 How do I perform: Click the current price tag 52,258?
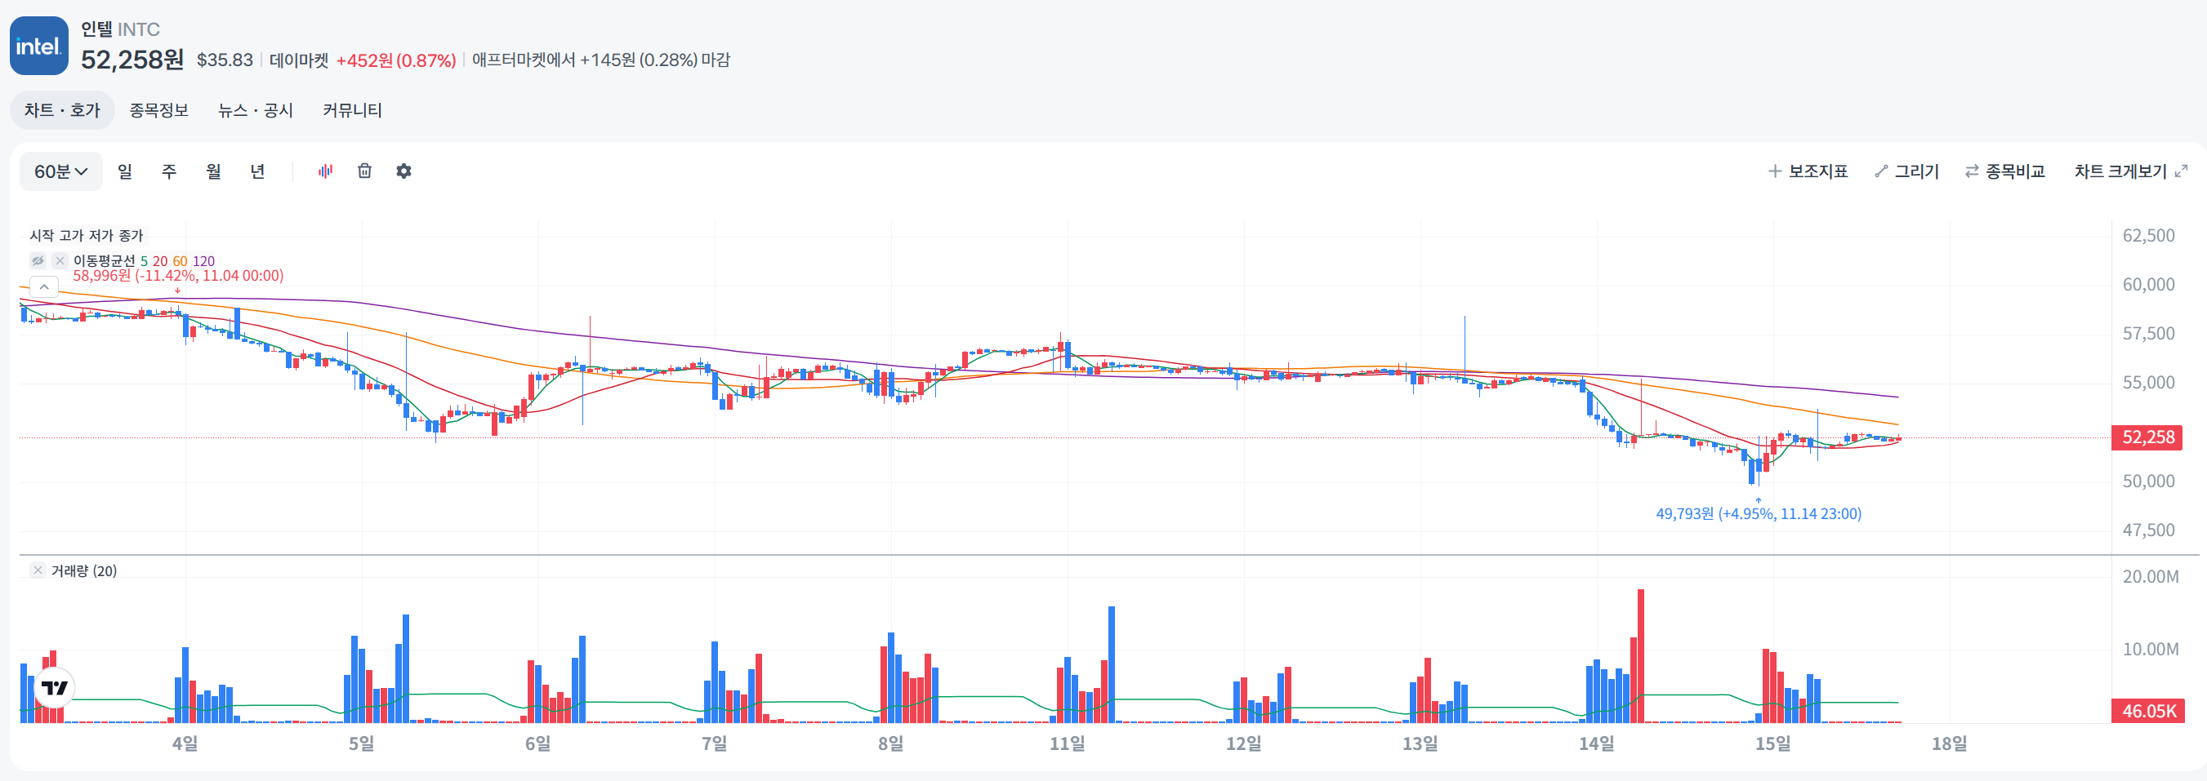[x=2147, y=437]
